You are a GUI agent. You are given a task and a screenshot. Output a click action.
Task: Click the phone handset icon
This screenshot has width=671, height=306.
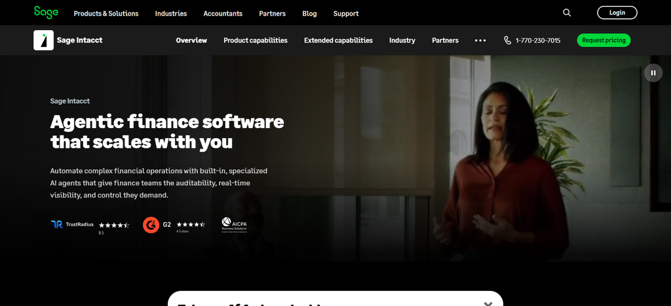pos(508,40)
